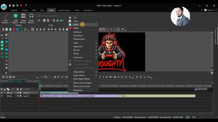This screenshot has height=122, width=218.
Task: Click the Options gear icon
Action: 205,10
